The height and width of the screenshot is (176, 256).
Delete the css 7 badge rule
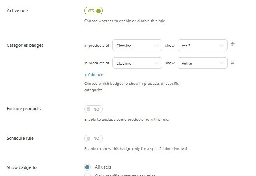[x=233, y=44]
